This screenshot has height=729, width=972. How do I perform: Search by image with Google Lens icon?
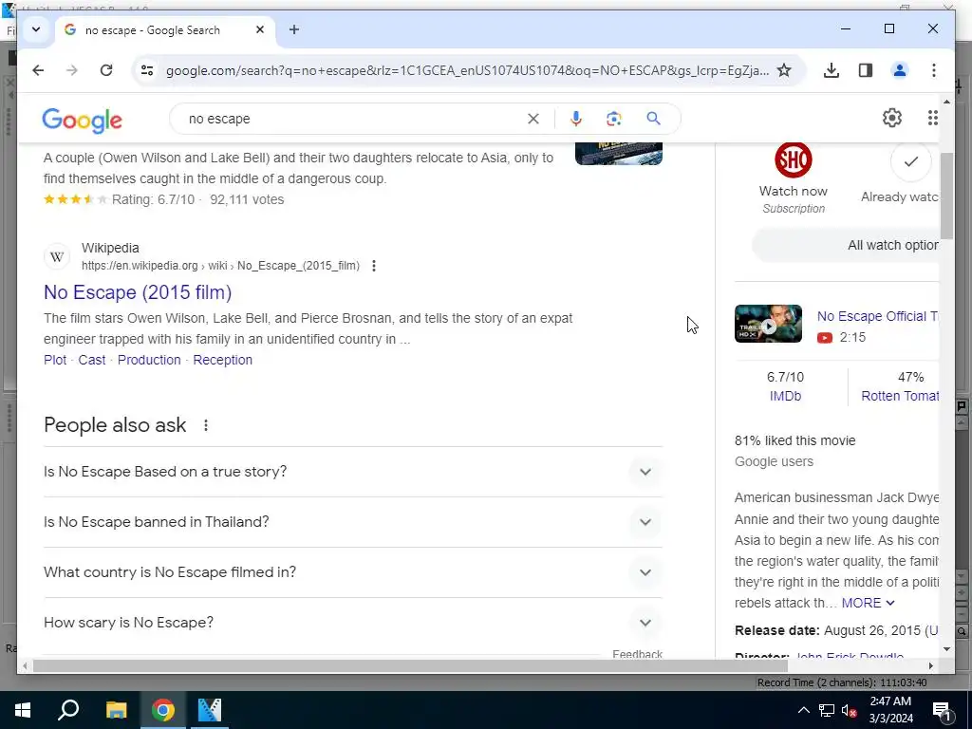tap(614, 119)
